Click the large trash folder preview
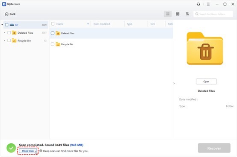Image resolution: width=237 pixels, height=157 pixels. (205, 48)
